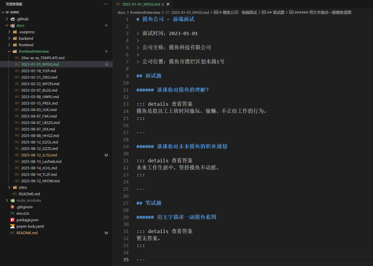This screenshot has height=266, width=373.
Task: Open the root README.md marked modified
Action: pyautogui.click(x=27, y=233)
